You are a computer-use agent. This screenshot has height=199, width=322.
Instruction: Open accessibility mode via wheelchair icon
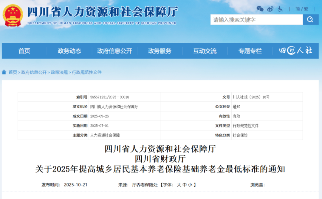pos(280,9)
